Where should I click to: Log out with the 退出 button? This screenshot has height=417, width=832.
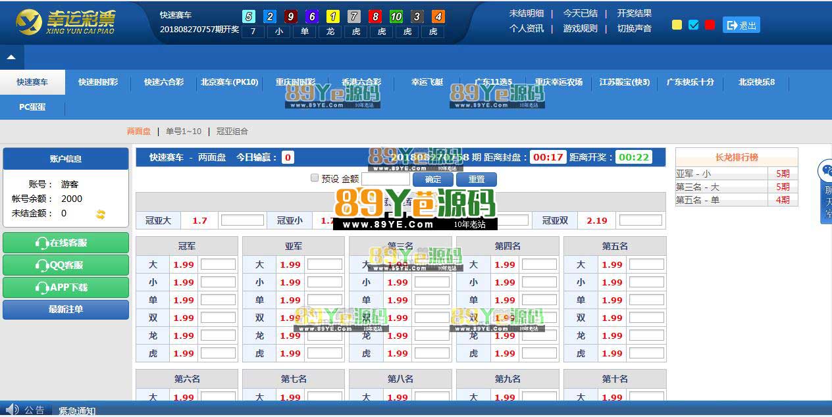(x=741, y=25)
